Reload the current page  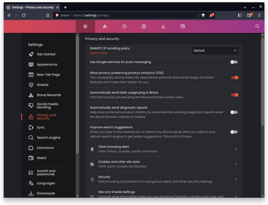pyautogui.click(x=24, y=15)
